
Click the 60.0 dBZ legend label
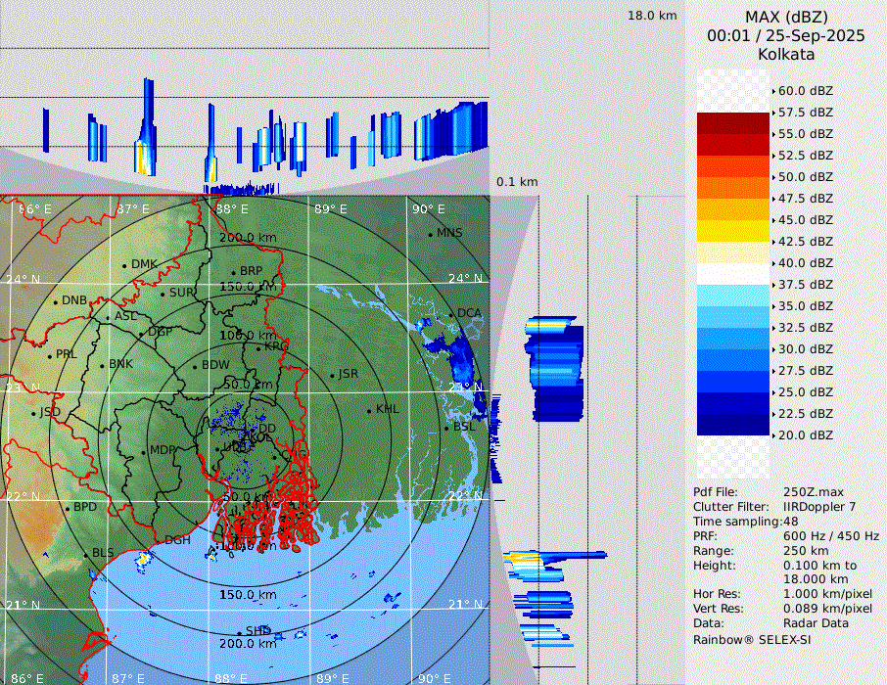[805, 91]
